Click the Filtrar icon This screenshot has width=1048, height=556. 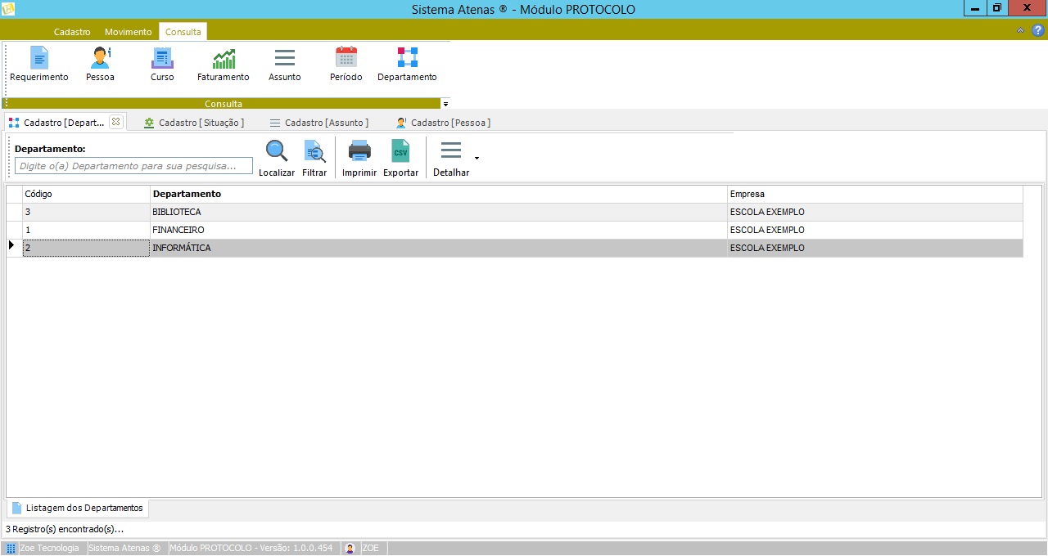point(314,151)
